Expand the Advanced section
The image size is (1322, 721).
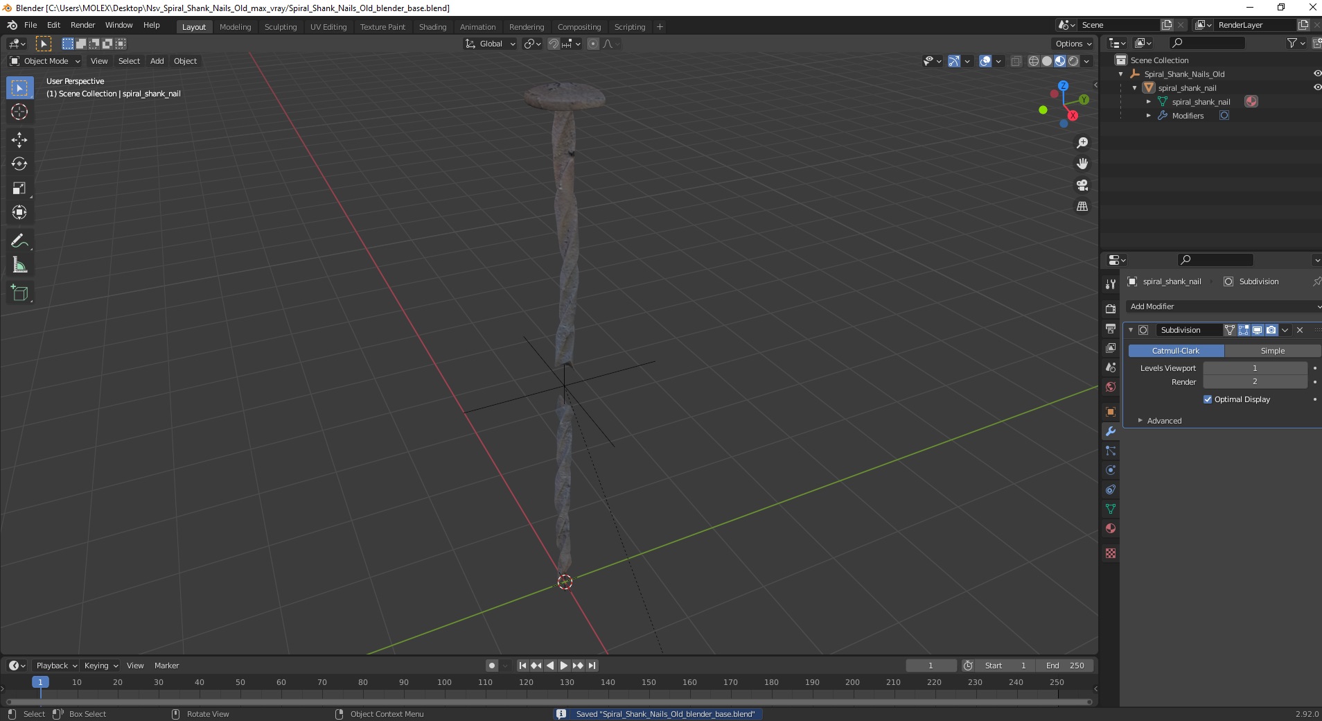1164,421
